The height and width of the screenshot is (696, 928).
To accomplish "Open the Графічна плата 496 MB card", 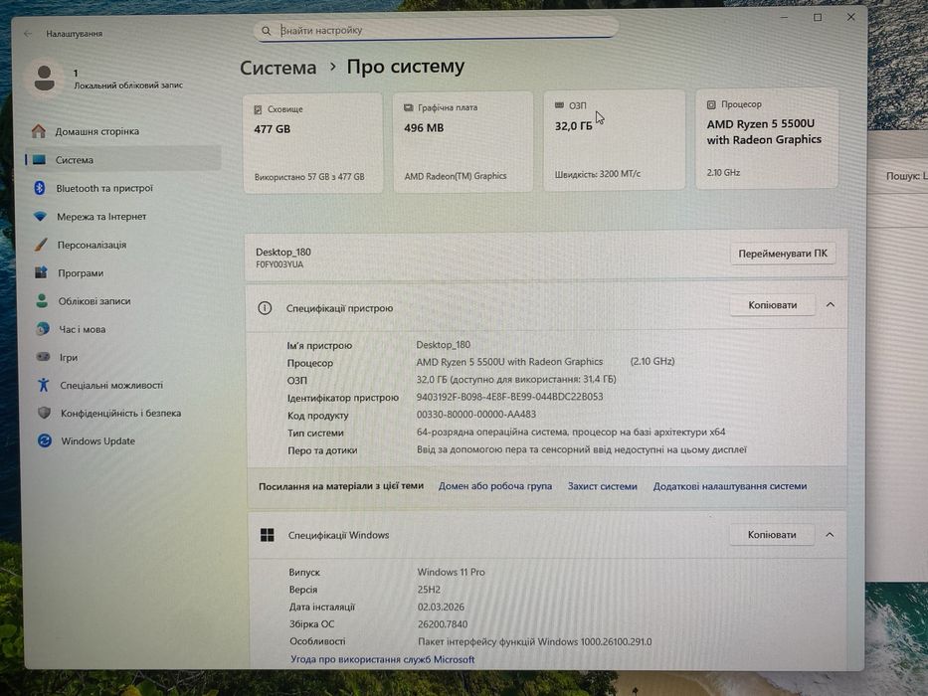I will click(464, 141).
